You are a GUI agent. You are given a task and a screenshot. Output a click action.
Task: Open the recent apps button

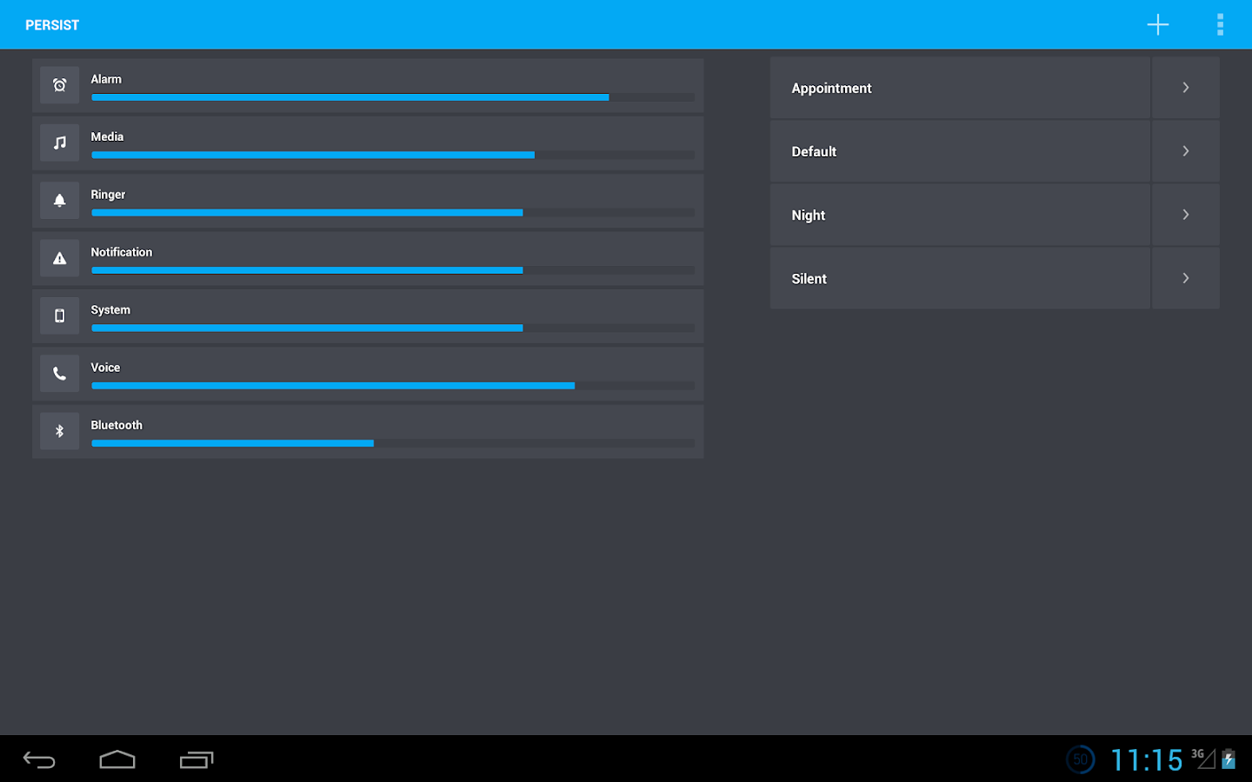coord(196,760)
